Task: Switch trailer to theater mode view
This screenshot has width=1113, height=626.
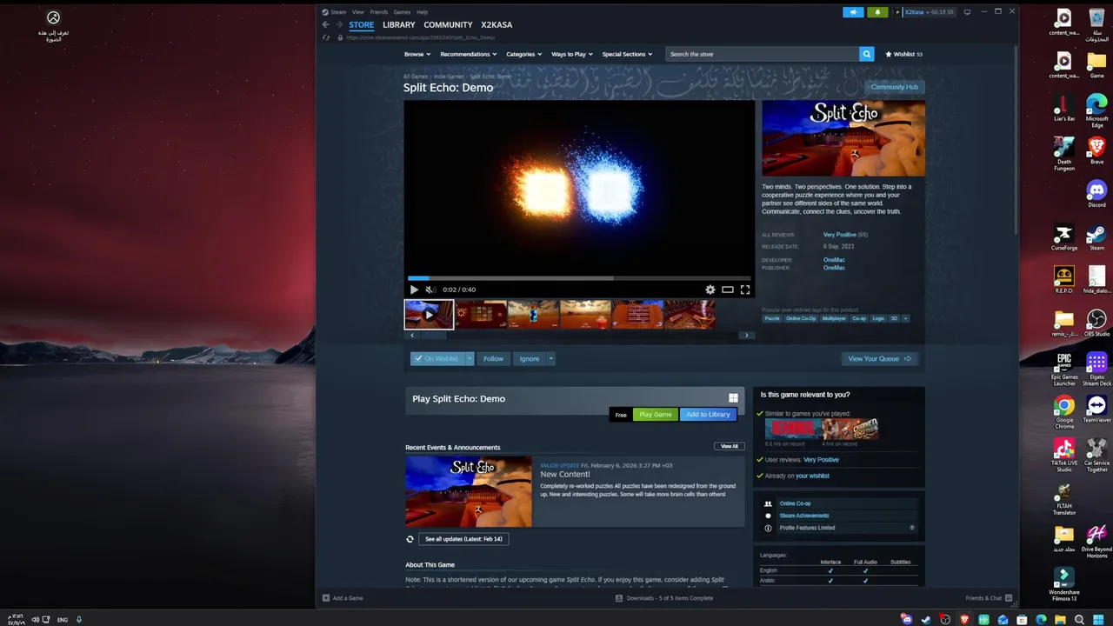Action: (728, 290)
